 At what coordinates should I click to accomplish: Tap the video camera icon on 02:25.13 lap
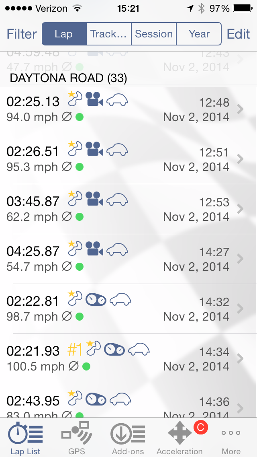click(95, 99)
